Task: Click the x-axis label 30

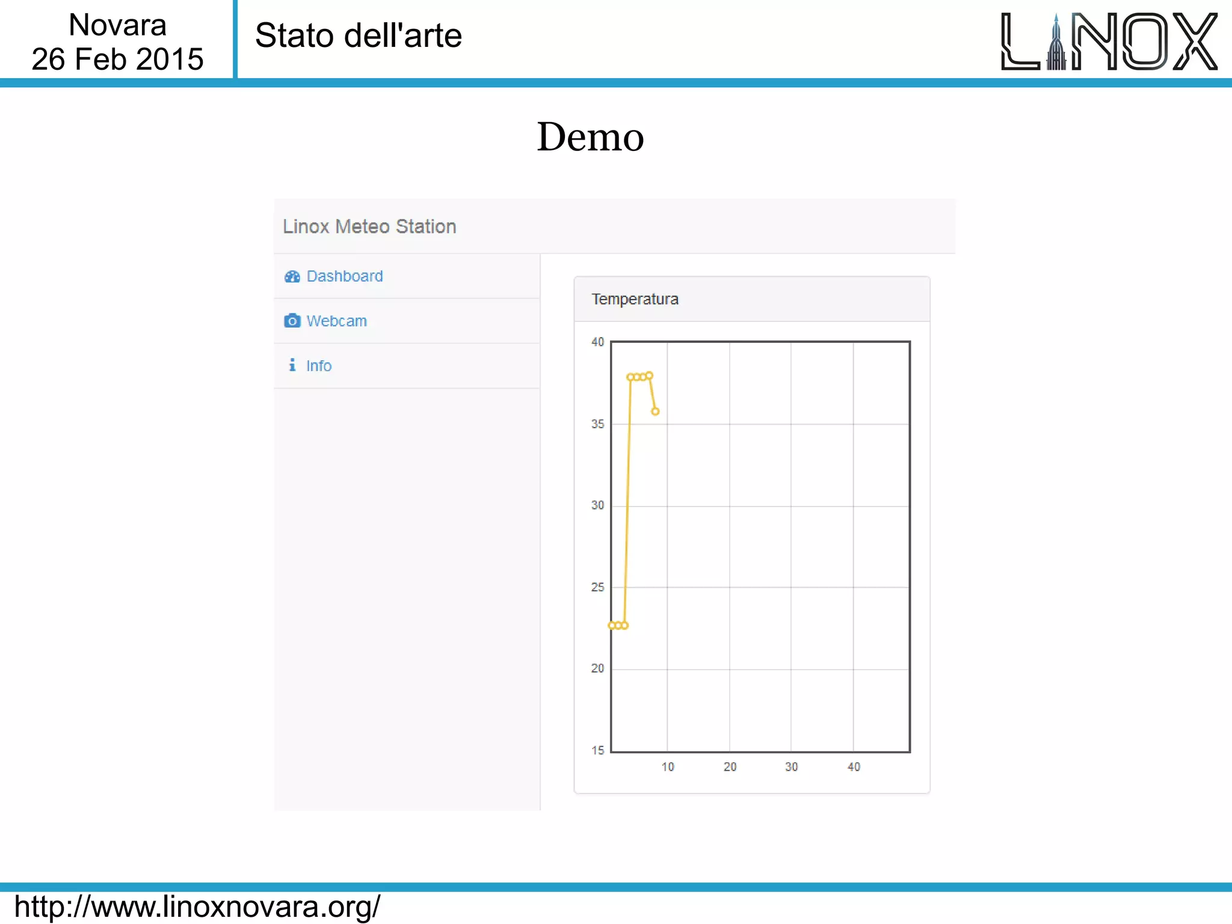Action: click(x=791, y=767)
